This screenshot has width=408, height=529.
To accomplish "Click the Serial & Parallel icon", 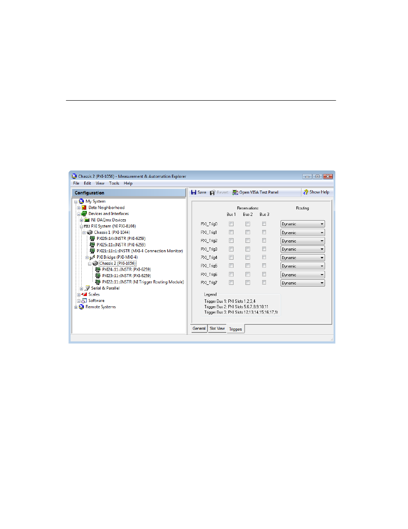I will [87, 288].
